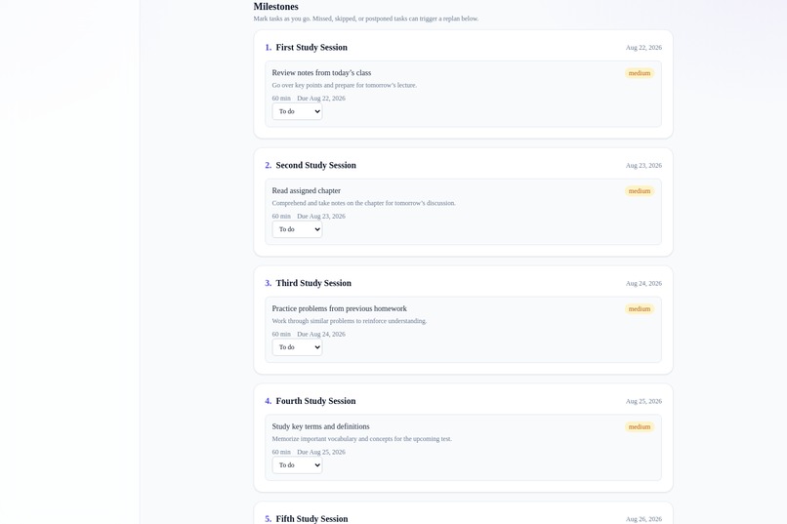Screen dimensions: 787x524
Task: Open status dropdown for Read assigned chapter
Action: click(297, 229)
